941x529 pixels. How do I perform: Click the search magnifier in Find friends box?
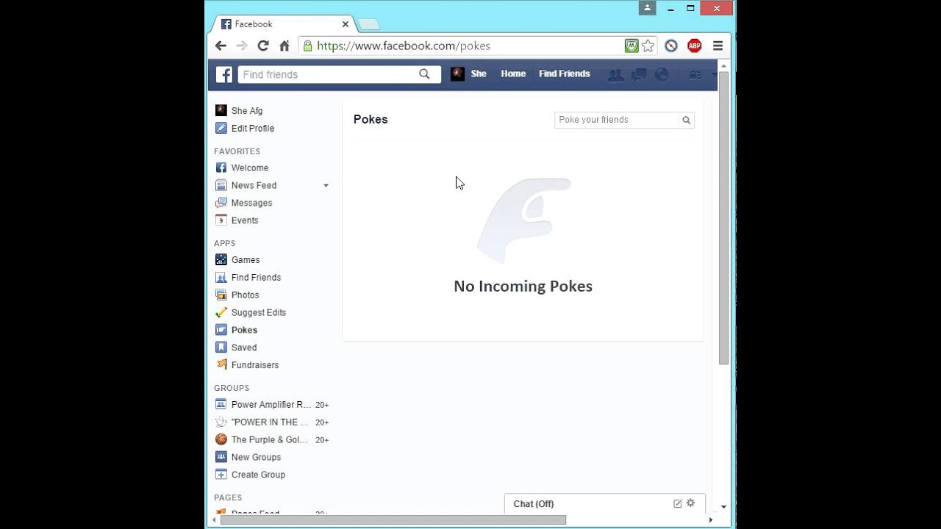(424, 74)
